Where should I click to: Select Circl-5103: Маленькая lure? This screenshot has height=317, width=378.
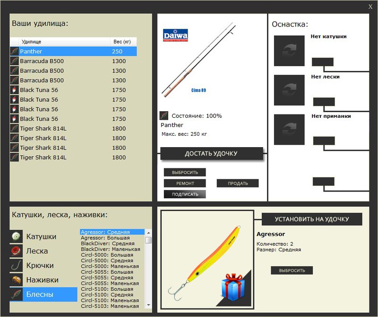pyautogui.click(x=112, y=306)
